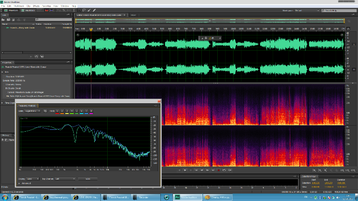Screen dimensions: 358x201
Task: Click the Files panel horizontal scrollbar
Action: (36, 53)
